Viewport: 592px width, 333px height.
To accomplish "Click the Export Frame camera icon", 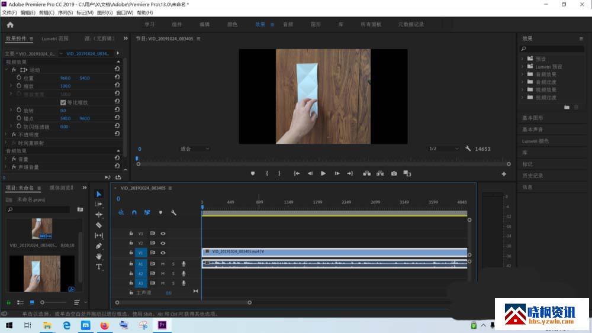I will [x=394, y=173].
